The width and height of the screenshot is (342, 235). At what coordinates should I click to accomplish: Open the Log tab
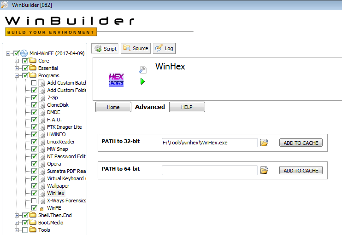[x=164, y=48]
